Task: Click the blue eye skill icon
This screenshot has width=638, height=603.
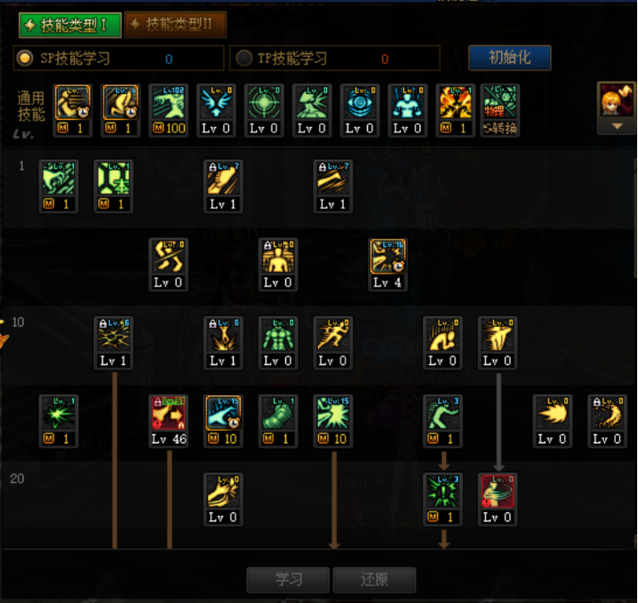Action: pyautogui.click(x=360, y=102)
